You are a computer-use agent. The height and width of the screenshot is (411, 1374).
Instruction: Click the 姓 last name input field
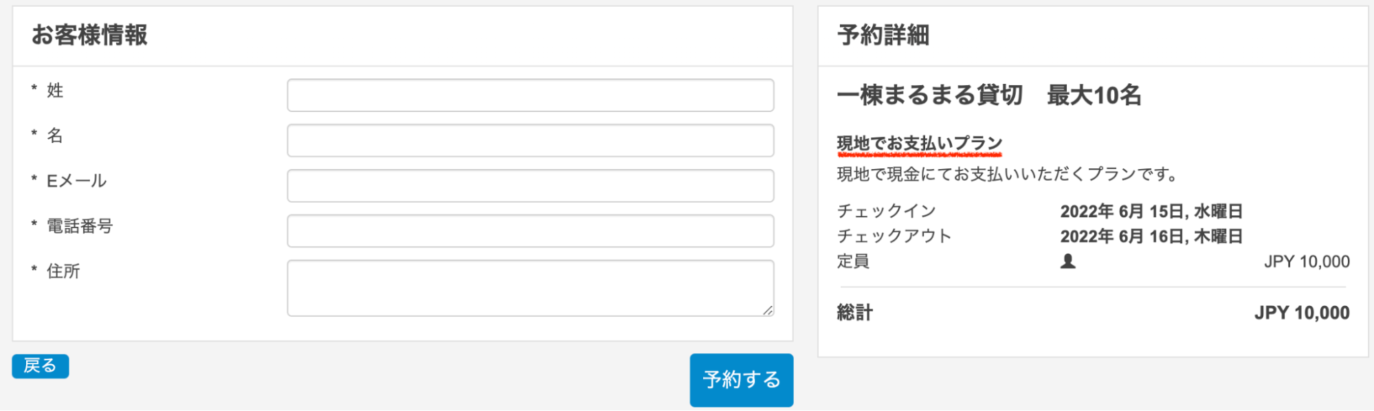click(530, 96)
